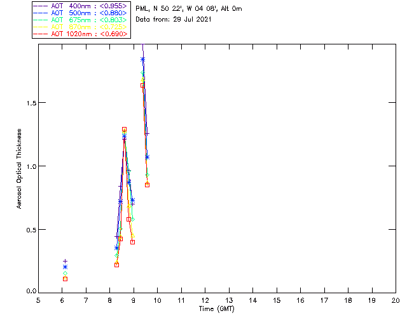Click the x-axis tick label 8
The height and width of the screenshot is (325, 407).
(110, 300)
